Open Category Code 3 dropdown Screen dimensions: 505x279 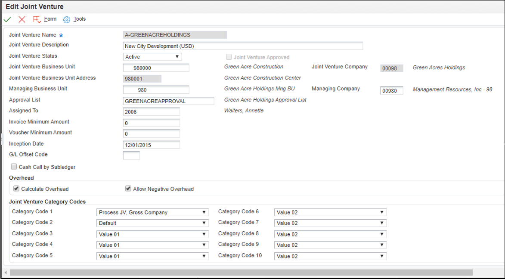point(153,234)
